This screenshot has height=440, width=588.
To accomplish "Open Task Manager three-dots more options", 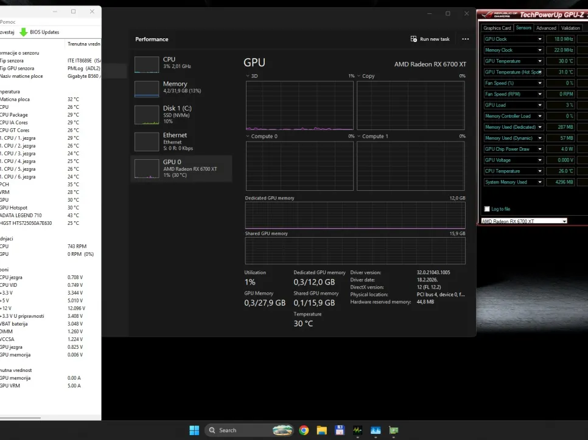I will [466, 39].
